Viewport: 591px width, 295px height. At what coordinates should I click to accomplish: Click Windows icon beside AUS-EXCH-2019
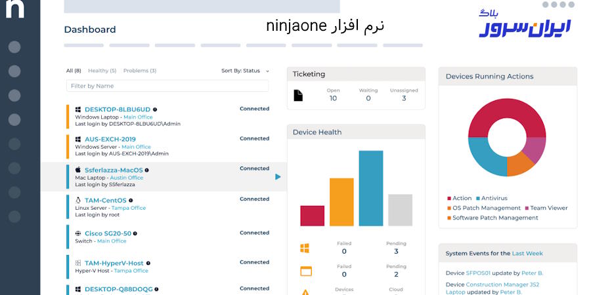tap(78, 139)
